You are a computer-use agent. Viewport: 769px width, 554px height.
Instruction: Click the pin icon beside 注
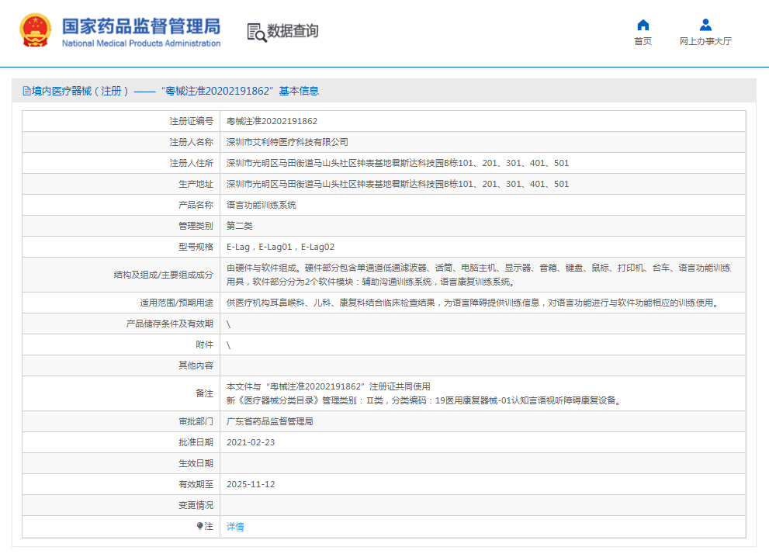(199, 526)
